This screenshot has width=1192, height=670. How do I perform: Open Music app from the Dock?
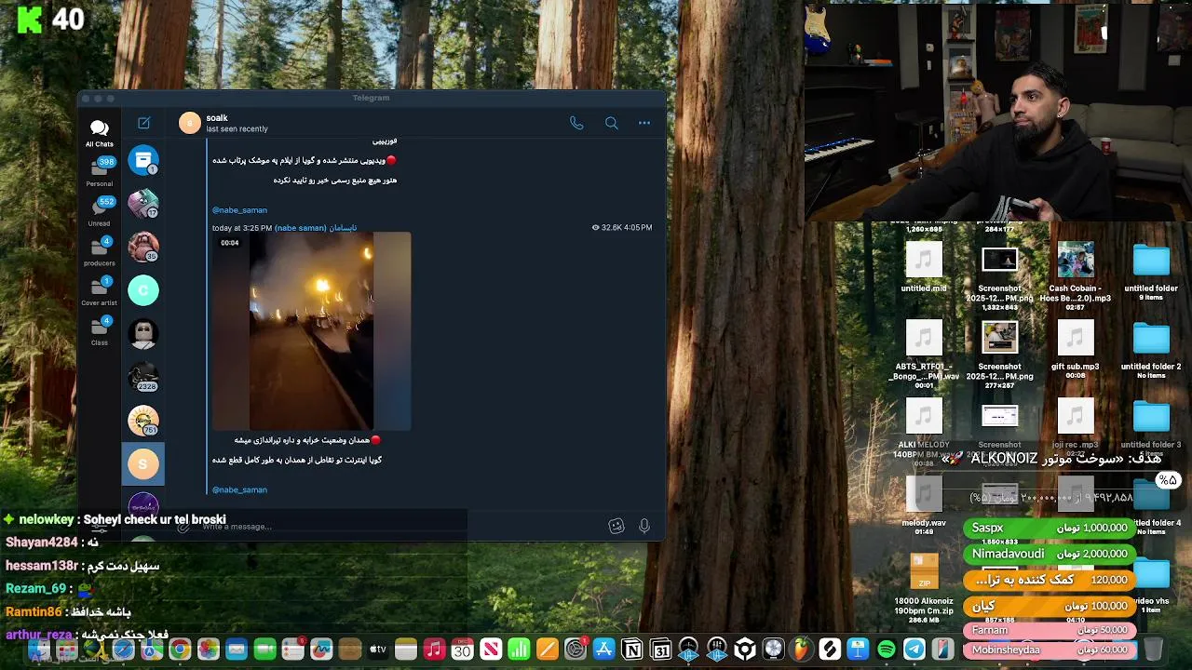click(x=434, y=650)
